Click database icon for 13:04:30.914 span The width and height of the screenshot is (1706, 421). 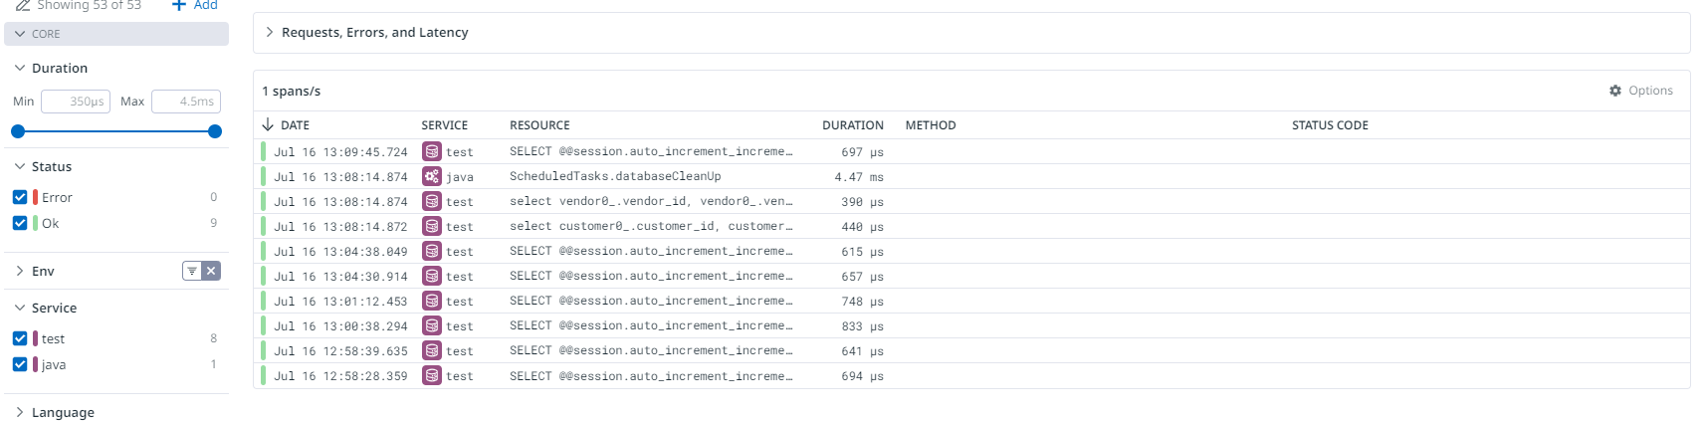[432, 276]
